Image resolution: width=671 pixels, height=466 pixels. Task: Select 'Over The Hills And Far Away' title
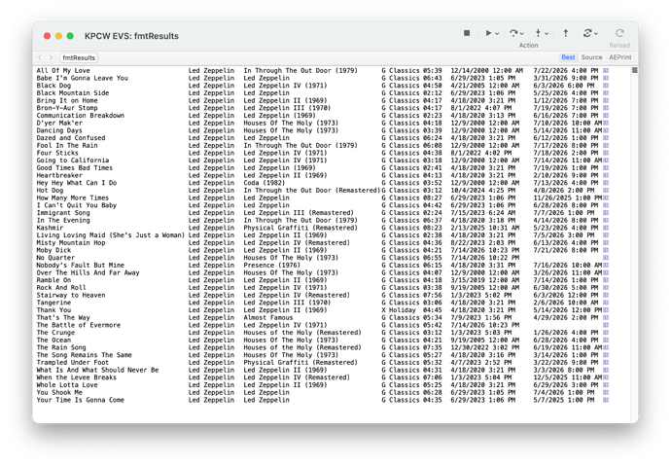[88, 272]
